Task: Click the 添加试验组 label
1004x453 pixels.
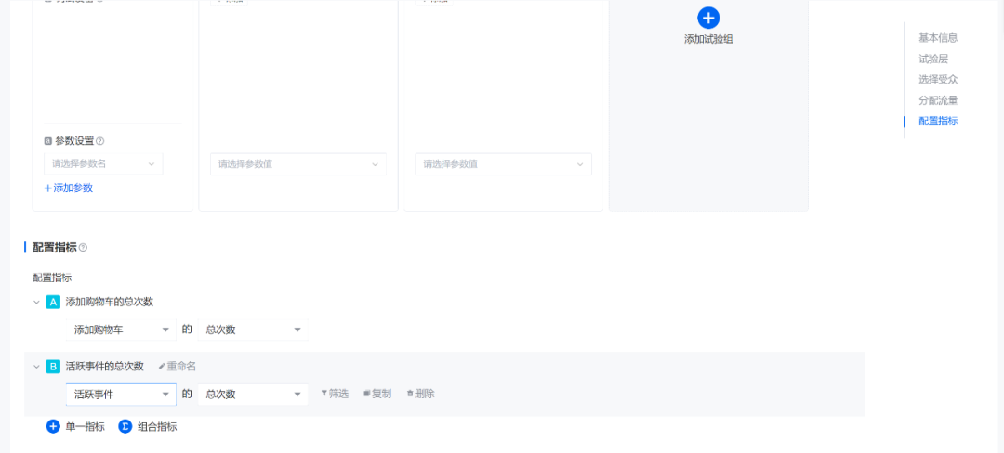Action: click(708, 39)
